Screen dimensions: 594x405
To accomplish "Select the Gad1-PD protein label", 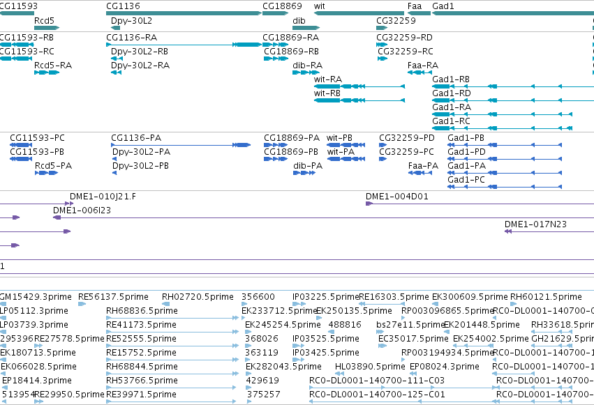I will click(467, 152).
